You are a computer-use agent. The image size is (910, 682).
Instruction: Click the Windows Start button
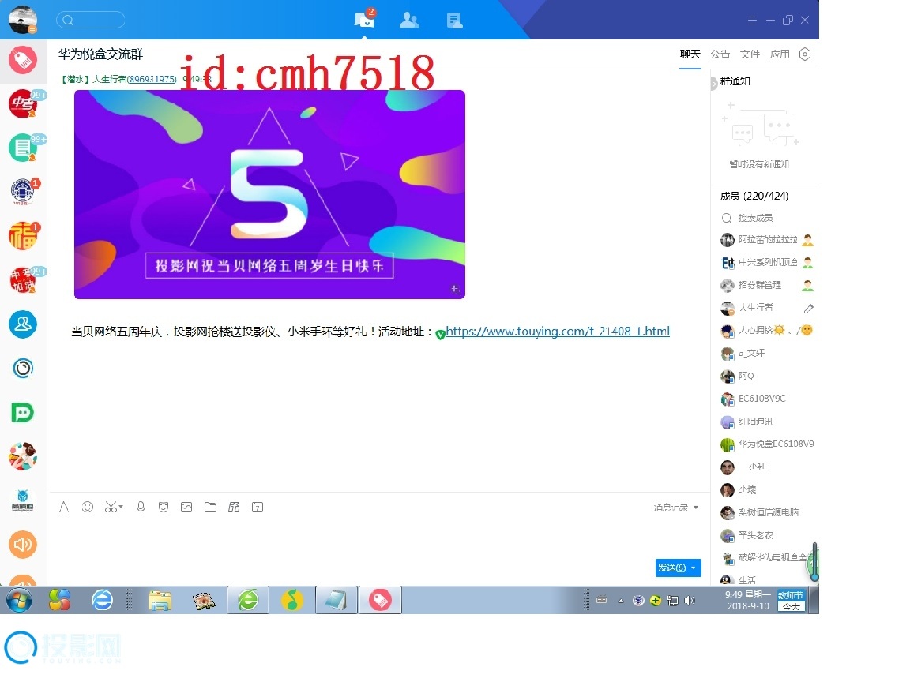[19, 600]
